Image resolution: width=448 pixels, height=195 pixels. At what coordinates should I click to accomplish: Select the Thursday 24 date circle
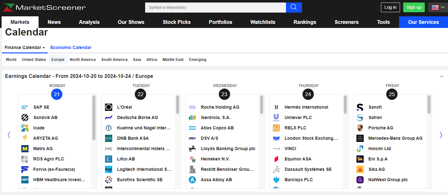308,94
